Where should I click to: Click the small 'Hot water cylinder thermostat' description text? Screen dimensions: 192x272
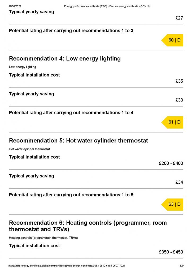pyautogui.click(x=29, y=149)
